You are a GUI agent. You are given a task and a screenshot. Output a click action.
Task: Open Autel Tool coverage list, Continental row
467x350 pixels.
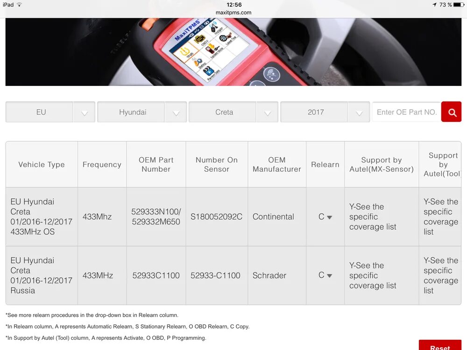click(441, 217)
